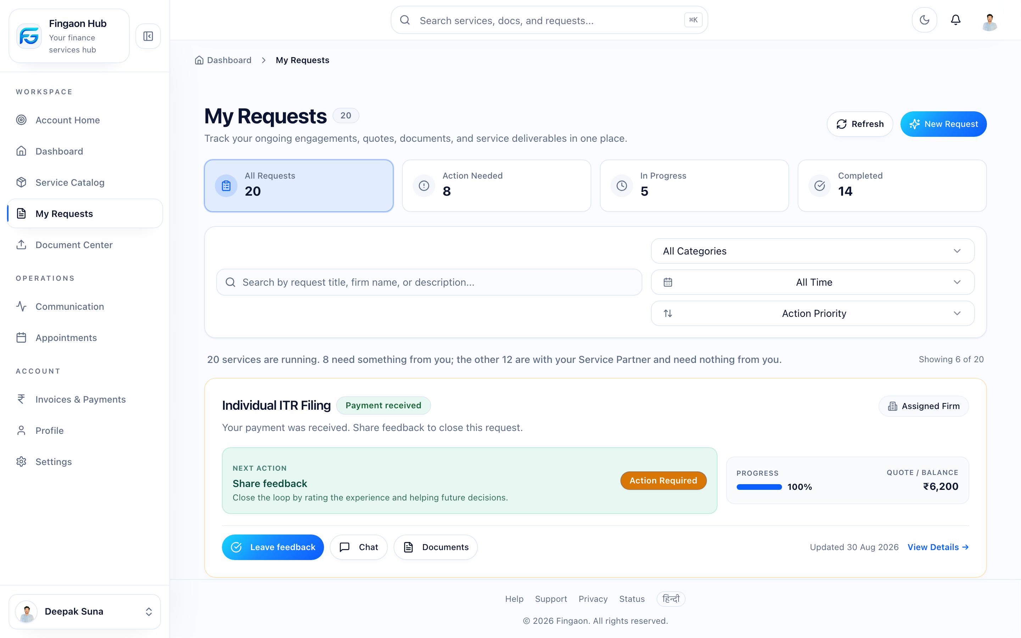This screenshot has height=638, width=1021.
Task: Switch language to Hindi
Action: tap(671, 599)
